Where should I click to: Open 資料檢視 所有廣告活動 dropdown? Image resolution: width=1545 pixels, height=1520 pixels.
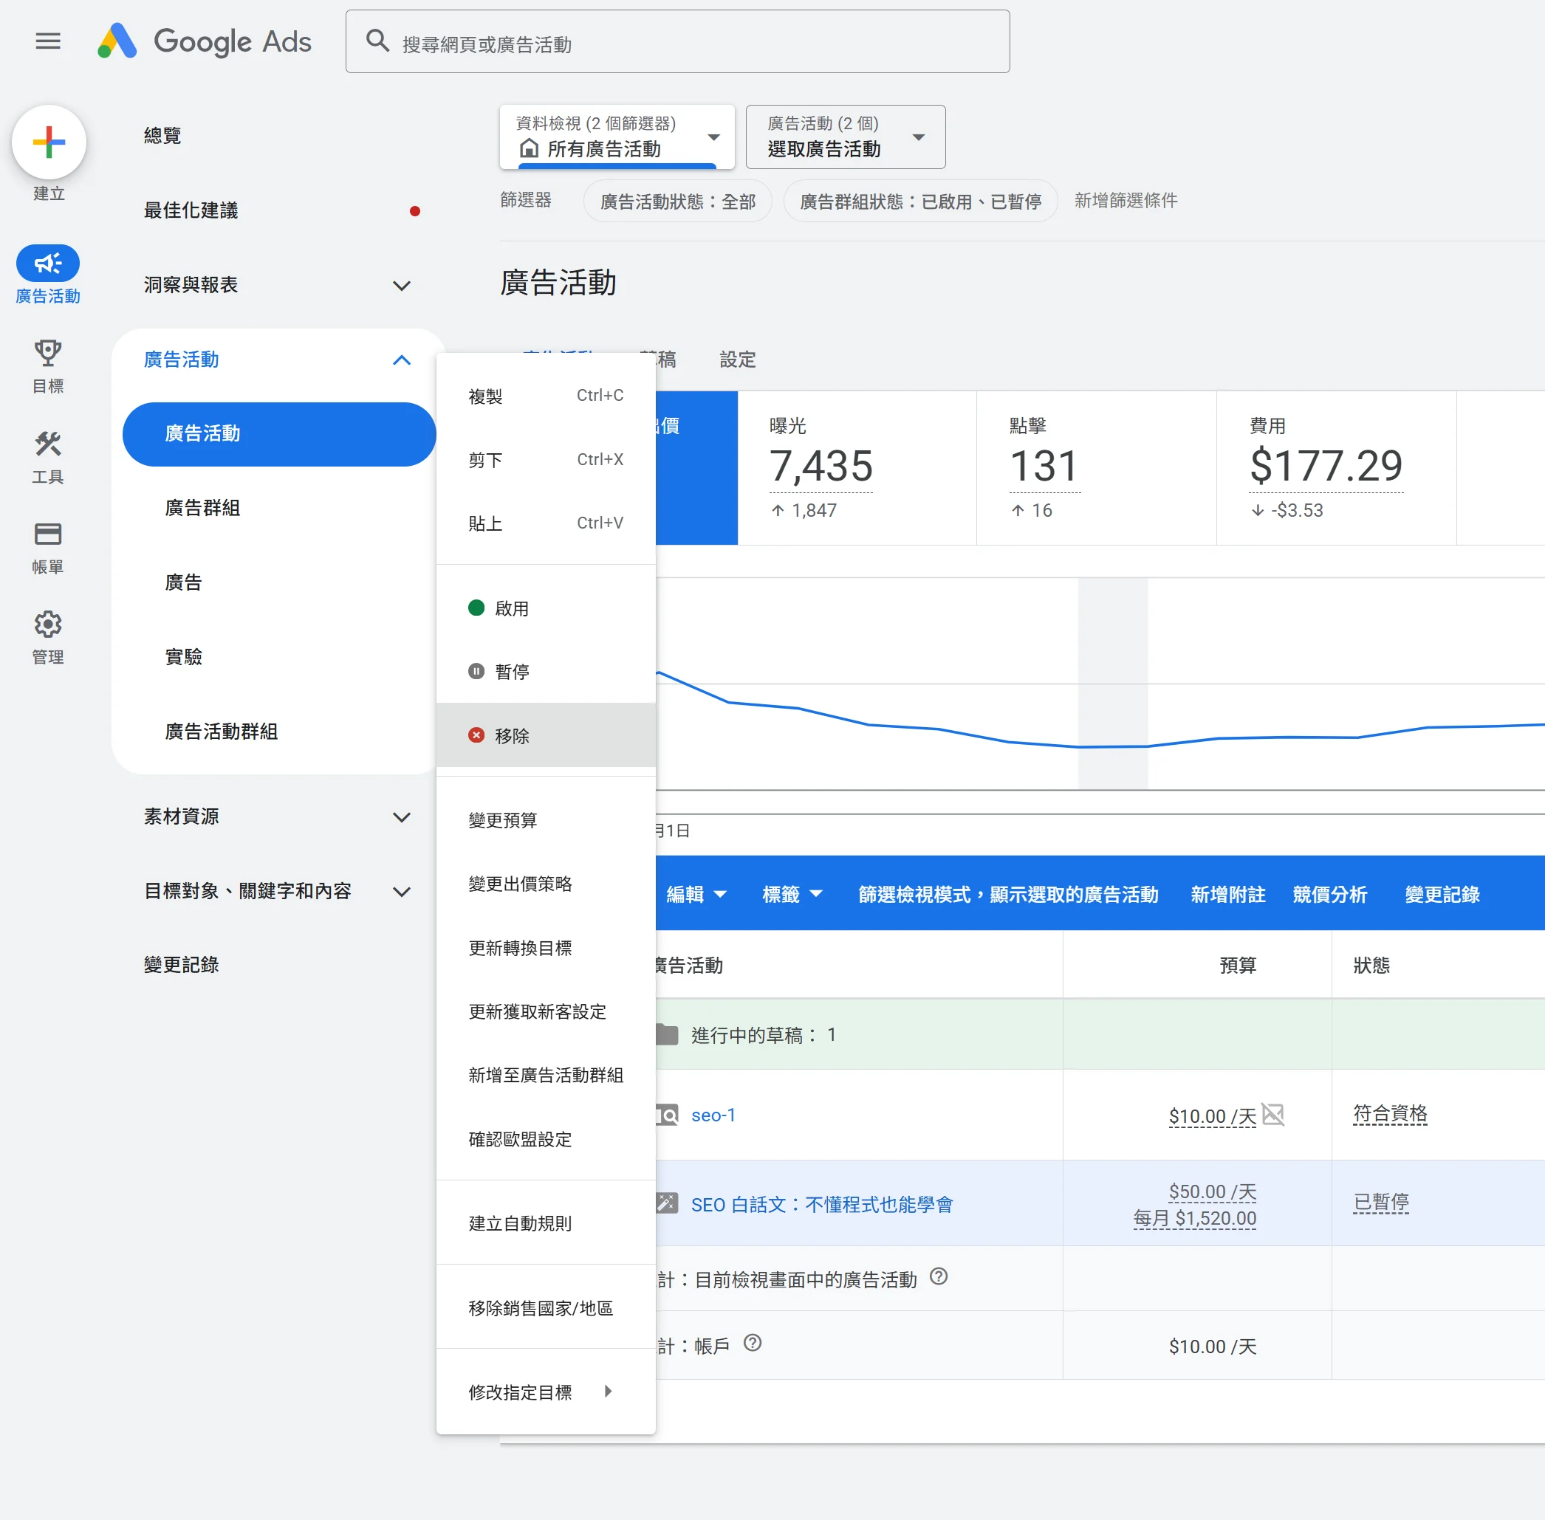617,137
